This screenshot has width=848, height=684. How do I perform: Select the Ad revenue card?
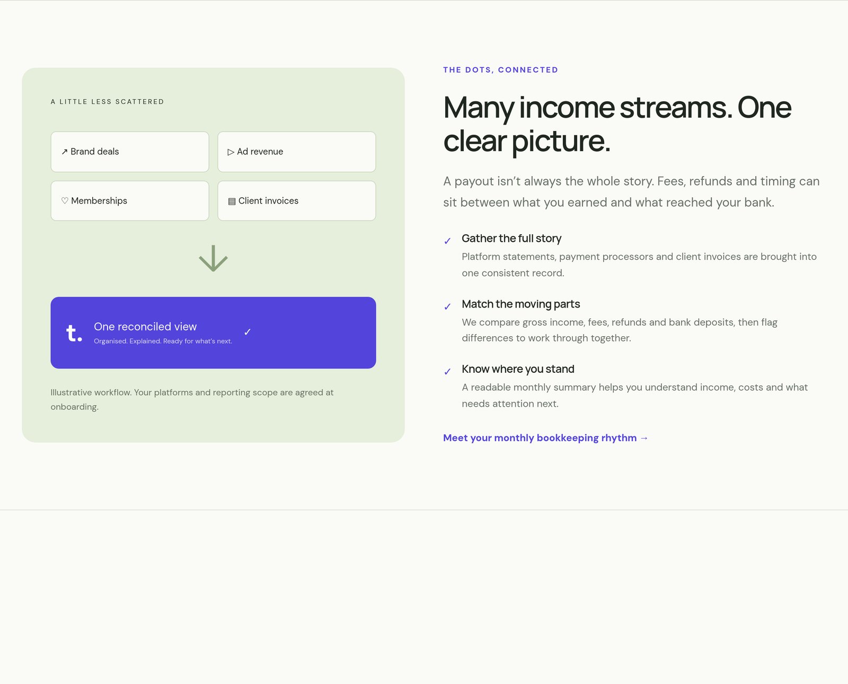(297, 152)
